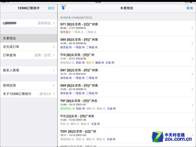Click 版本2.6 version label
The height and width of the screenshot is (147, 196).
45,94
